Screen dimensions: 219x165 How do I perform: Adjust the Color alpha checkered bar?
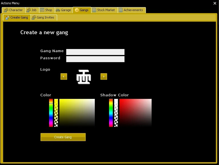(56, 113)
